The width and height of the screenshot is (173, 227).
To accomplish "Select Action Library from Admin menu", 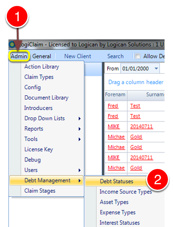I will tap(42, 67).
